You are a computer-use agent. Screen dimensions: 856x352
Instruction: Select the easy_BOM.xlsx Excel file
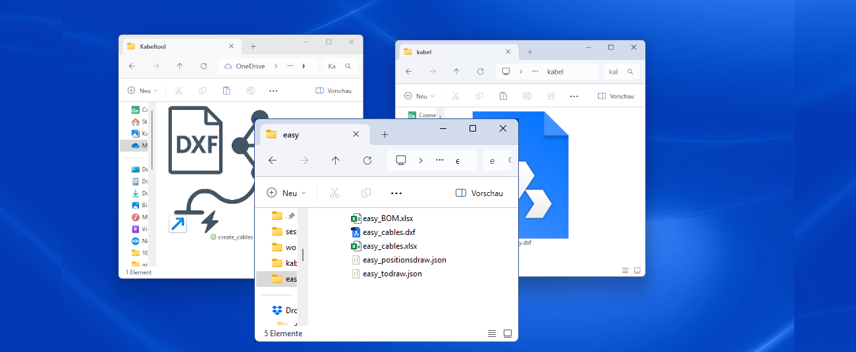(x=387, y=218)
